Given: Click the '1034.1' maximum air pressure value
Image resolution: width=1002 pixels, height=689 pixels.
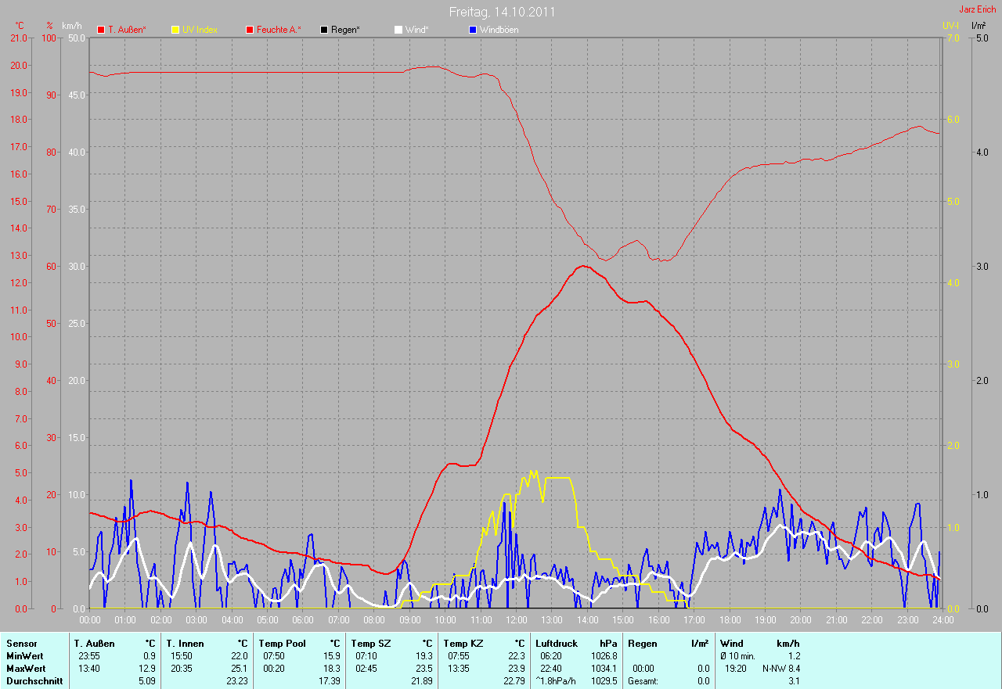Looking at the screenshot, I should click(604, 669).
